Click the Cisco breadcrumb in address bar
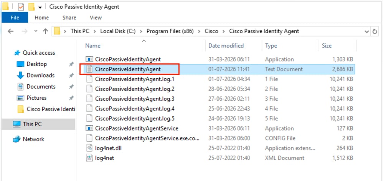The image size is (383, 181). coord(211,31)
